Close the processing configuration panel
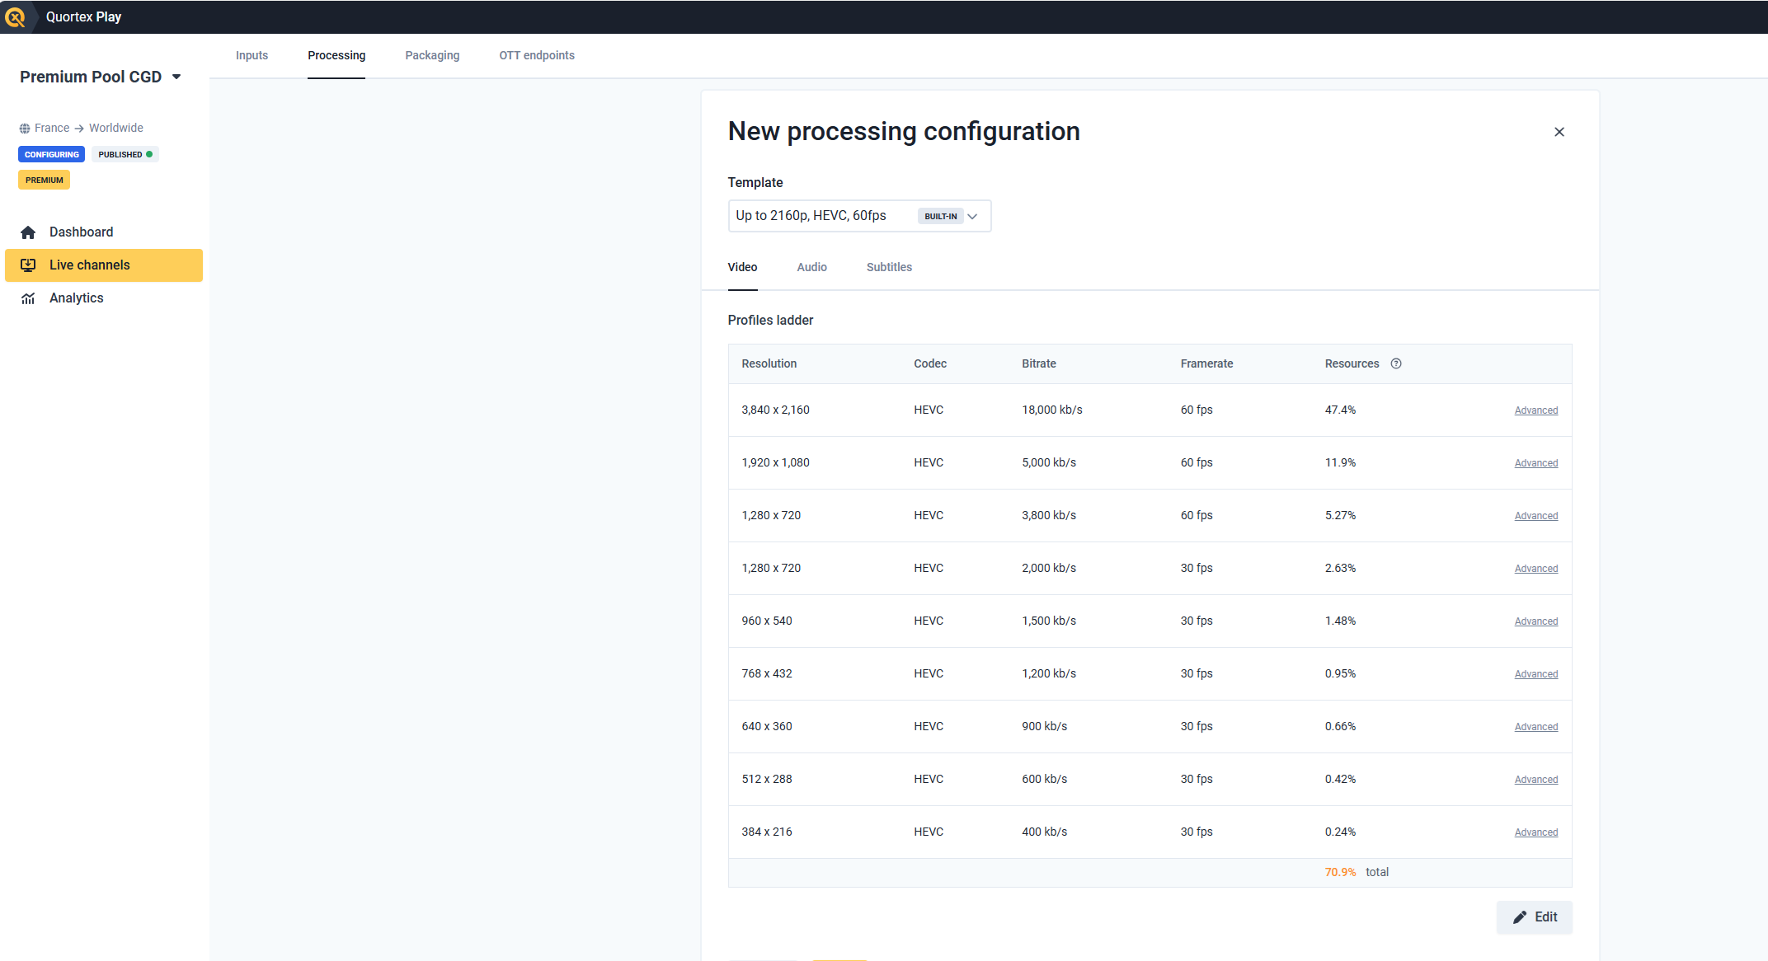The width and height of the screenshot is (1768, 961). (x=1559, y=132)
